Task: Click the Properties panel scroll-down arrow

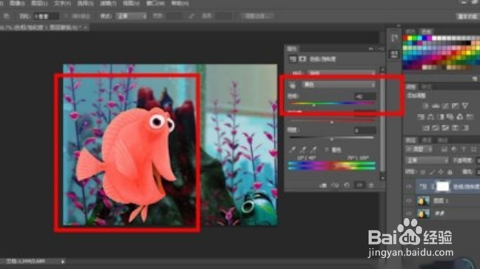Action: [x=383, y=178]
